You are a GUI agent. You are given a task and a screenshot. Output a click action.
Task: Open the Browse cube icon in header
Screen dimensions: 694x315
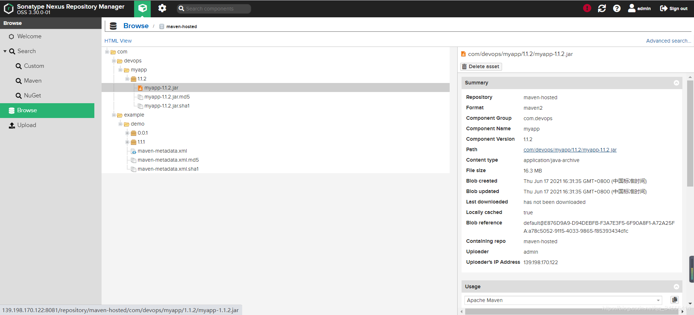coord(142,8)
